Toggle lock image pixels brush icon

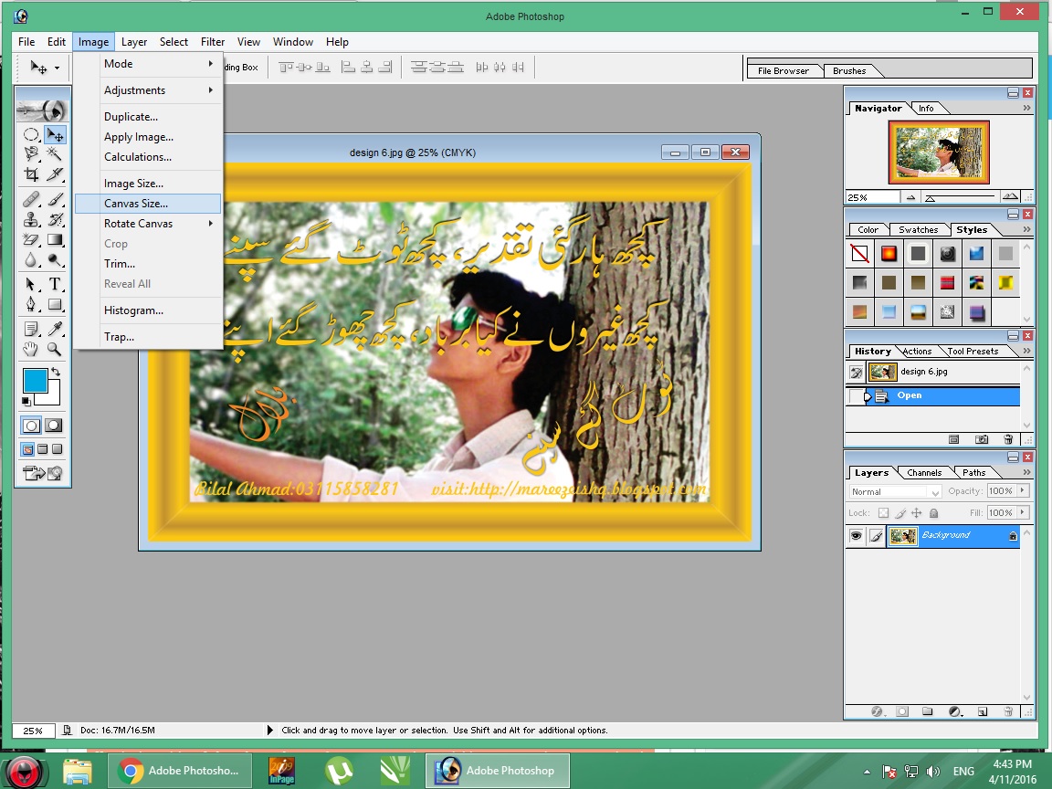pyautogui.click(x=900, y=513)
